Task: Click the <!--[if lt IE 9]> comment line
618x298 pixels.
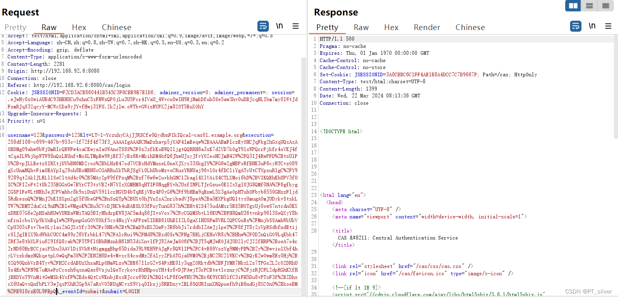Action: point(356,288)
